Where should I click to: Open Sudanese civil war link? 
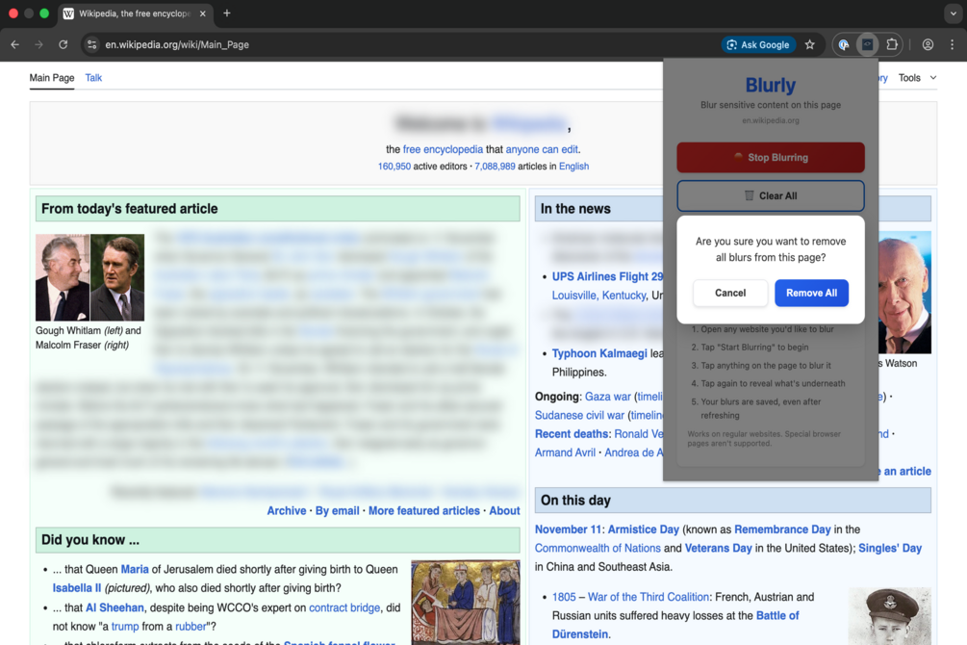pyautogui.click(x=579, y=415)
